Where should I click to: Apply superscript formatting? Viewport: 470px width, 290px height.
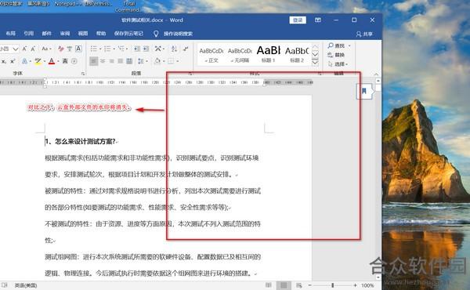click(x=13, y=61)
